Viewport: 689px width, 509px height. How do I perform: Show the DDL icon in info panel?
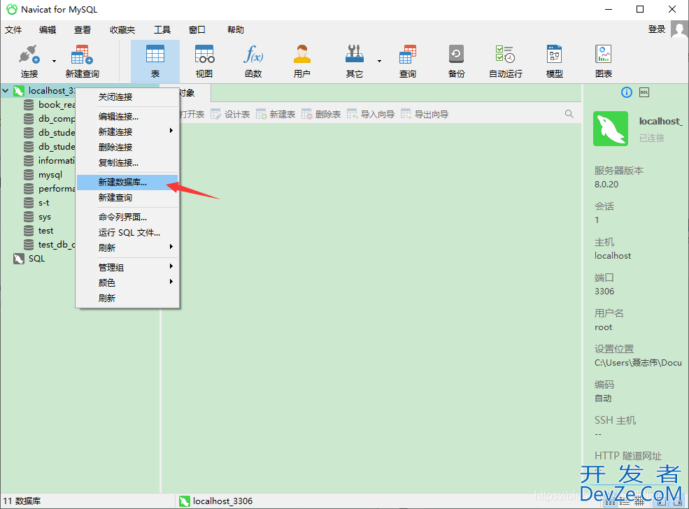[644, 92]
